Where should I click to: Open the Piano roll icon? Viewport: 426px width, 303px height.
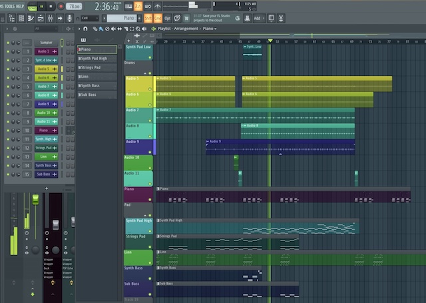coord(31,18)
